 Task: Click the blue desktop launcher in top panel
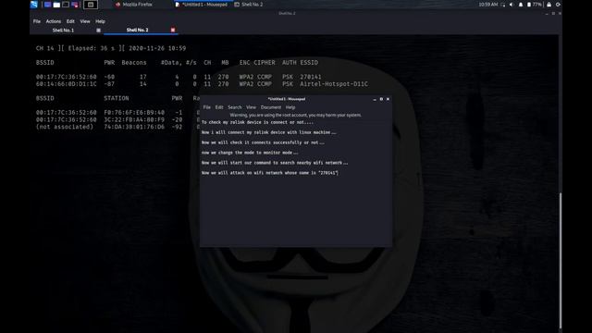[x=47, y=5]
